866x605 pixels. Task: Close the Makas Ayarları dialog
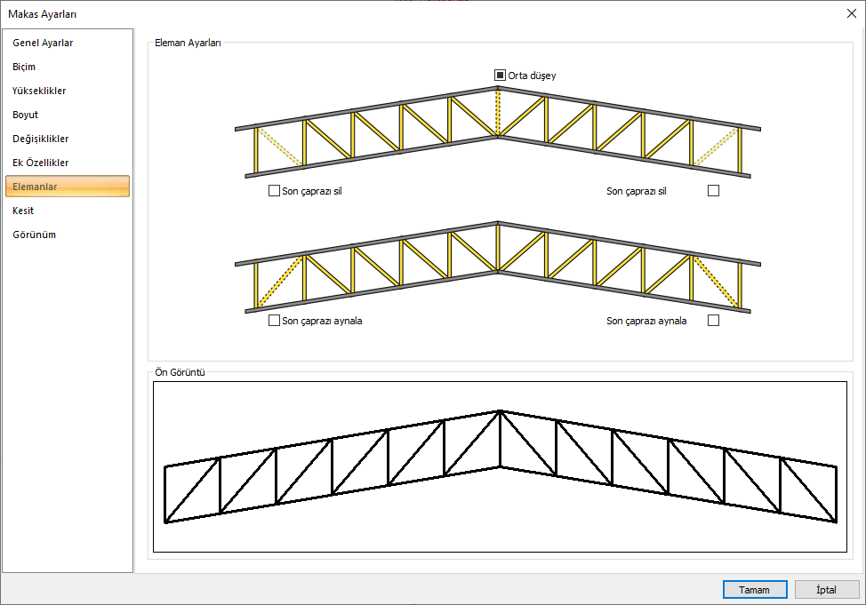[x=851, y=12]
